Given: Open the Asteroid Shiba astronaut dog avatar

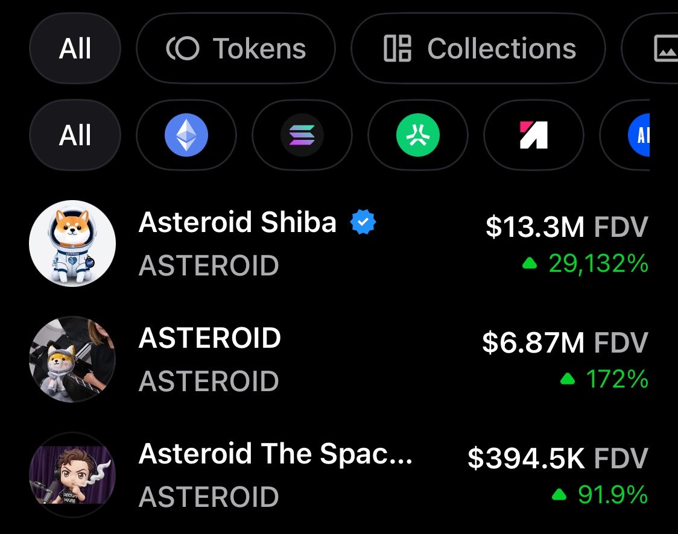Looking at the screenshot, I should (72, 243).
